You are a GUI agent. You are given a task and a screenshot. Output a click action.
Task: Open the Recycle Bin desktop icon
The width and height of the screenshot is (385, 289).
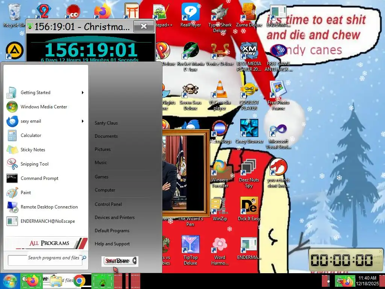(14, 15)
